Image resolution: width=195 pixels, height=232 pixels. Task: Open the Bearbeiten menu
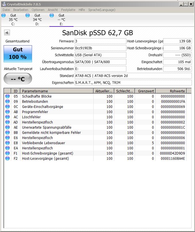(21, 10)
